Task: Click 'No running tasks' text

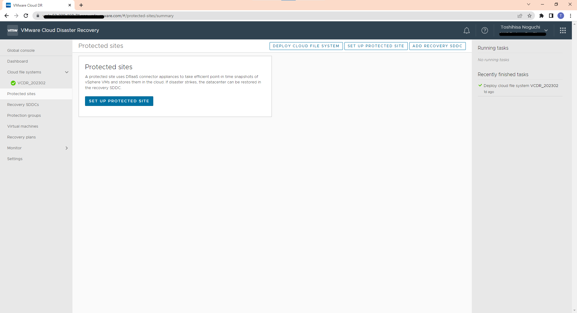Action: tap(493, 60)
